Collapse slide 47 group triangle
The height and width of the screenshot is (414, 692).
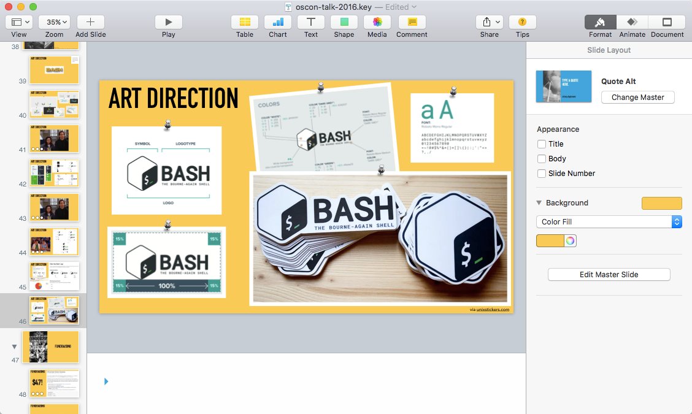click(x=14, y=347)
